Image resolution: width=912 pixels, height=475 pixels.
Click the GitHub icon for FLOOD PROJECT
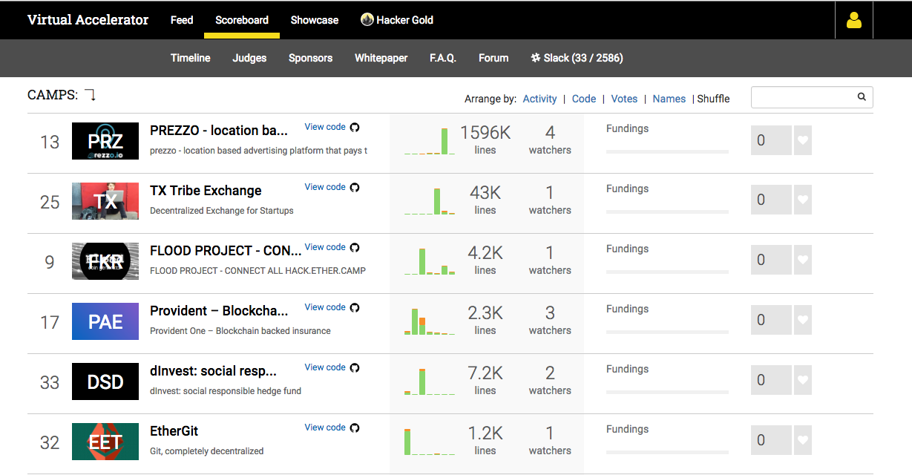coord(355,247)
